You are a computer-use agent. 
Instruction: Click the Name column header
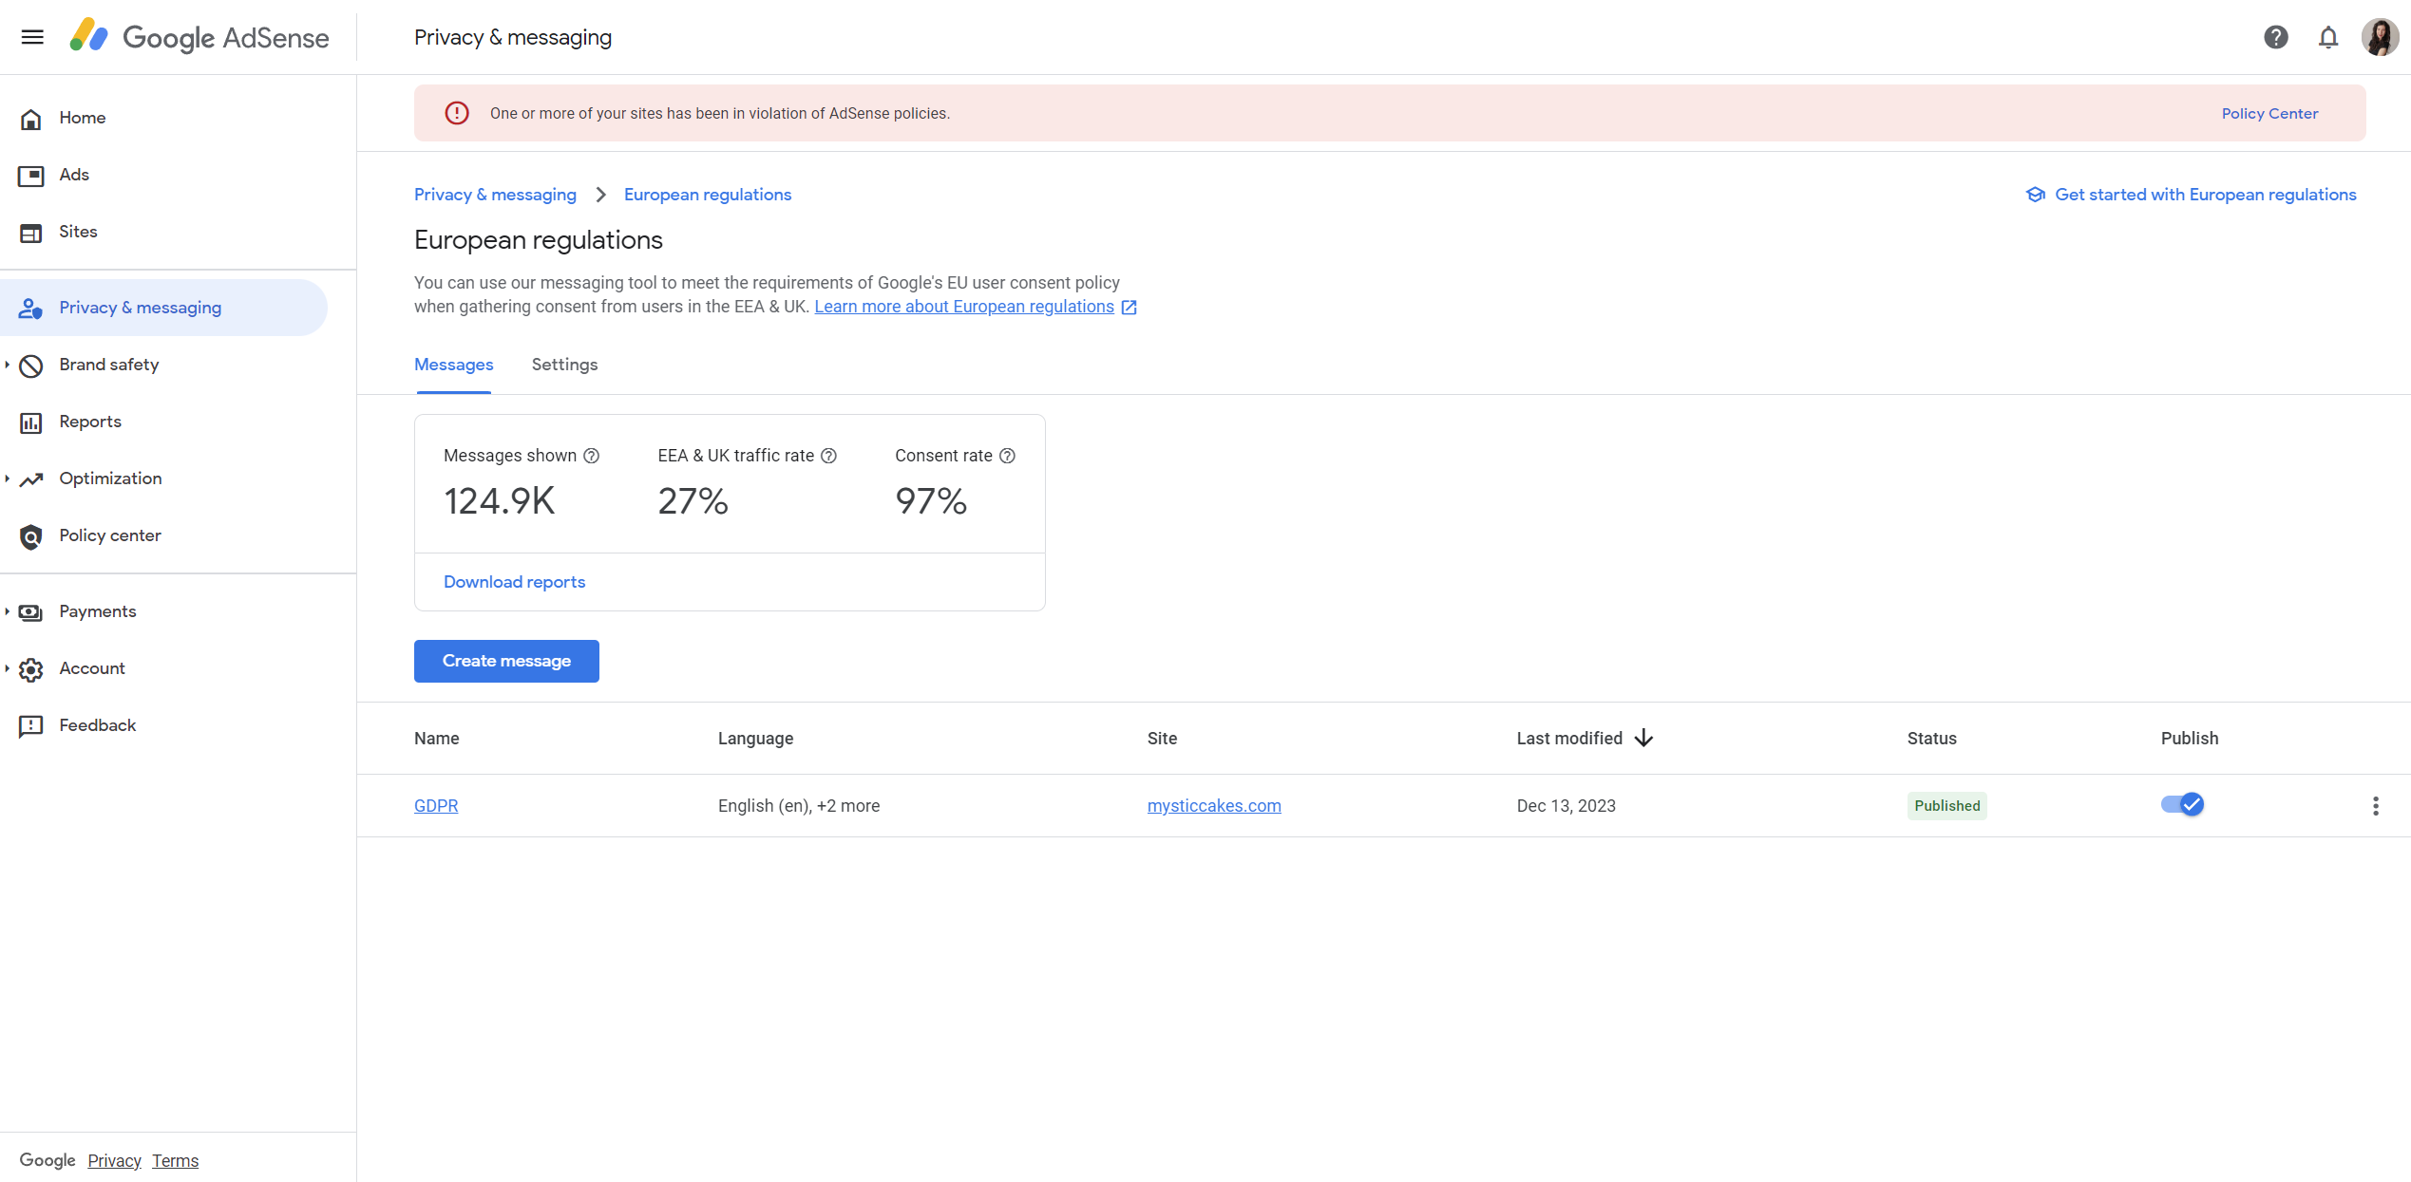tap(437, 739)
